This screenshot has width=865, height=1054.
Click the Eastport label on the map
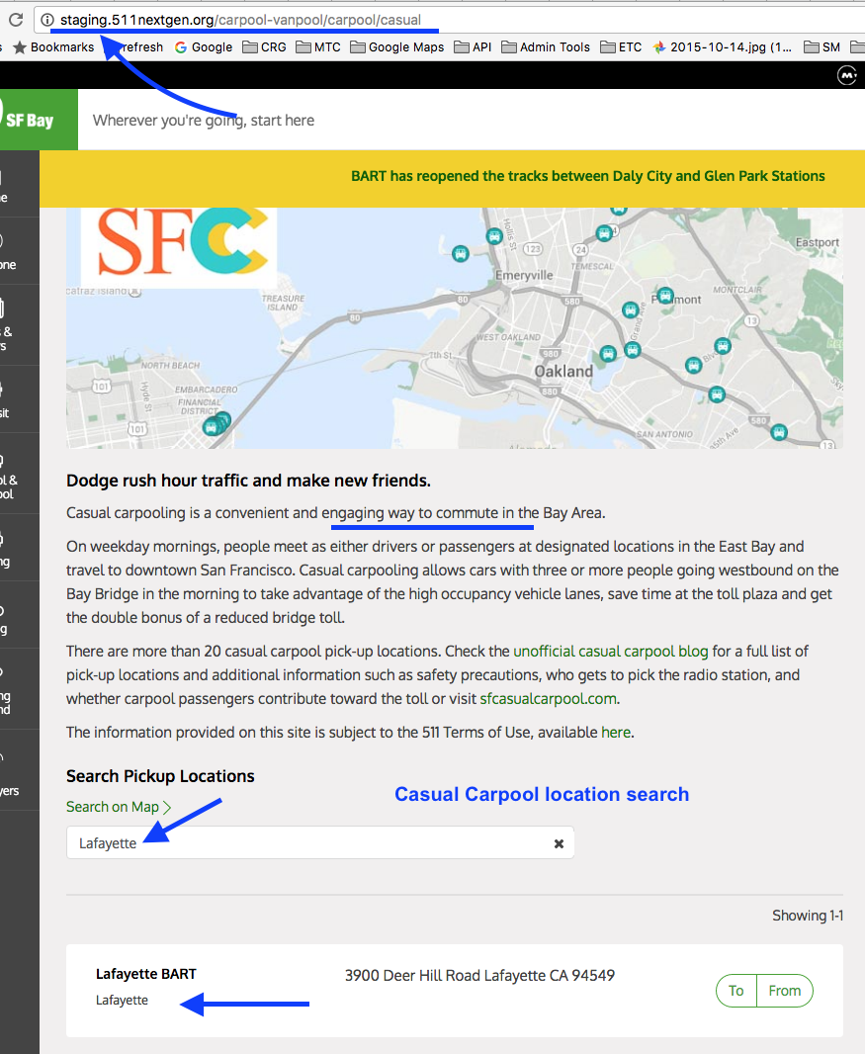point(817,242)
